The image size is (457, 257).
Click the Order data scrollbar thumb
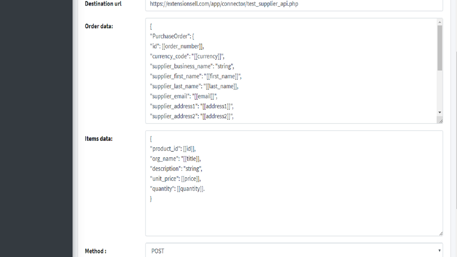click(440, 48)
